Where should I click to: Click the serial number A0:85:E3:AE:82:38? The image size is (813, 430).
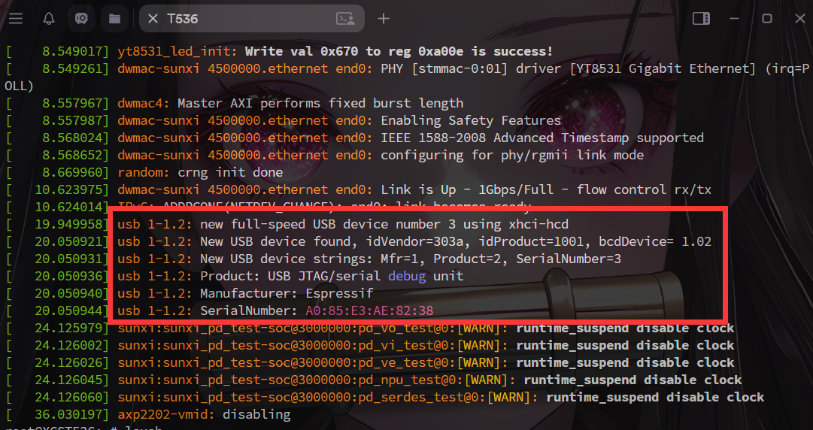pos(369,310)
